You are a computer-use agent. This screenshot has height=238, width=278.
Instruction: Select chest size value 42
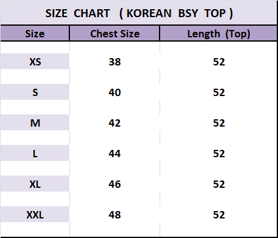click(115, 123)
